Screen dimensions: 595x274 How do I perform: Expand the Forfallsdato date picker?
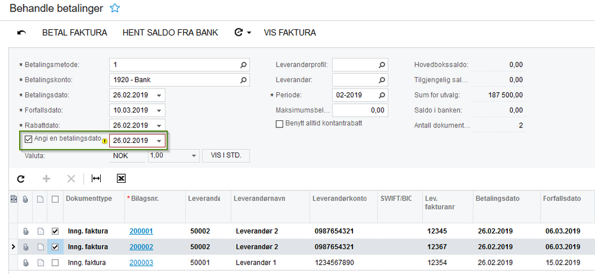pyautogui.click(x=159, y=111)
